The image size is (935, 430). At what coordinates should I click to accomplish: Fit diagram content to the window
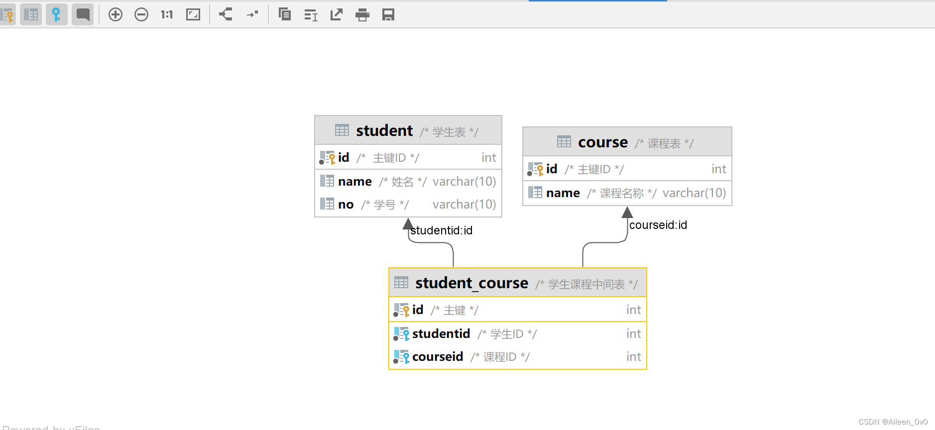coord(193,15)
